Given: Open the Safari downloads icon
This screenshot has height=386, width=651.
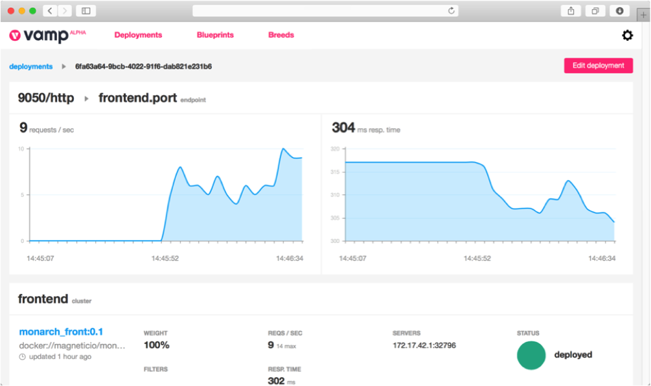Looking at the screenshot, I should (x=619, y=11).
